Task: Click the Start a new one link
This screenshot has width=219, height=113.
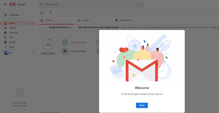Action: tap(19, 106)
